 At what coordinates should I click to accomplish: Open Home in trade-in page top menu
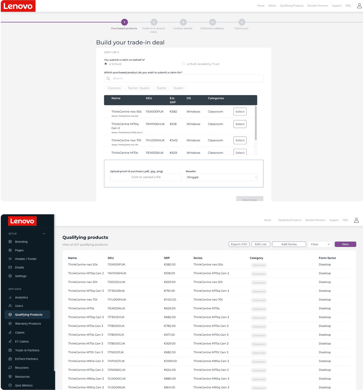click(261, 6)
